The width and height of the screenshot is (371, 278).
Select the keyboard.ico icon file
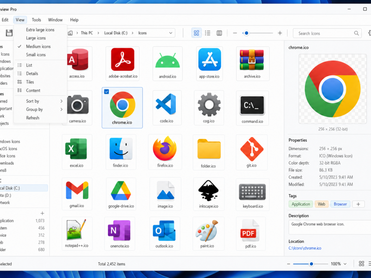pos(252,194)
